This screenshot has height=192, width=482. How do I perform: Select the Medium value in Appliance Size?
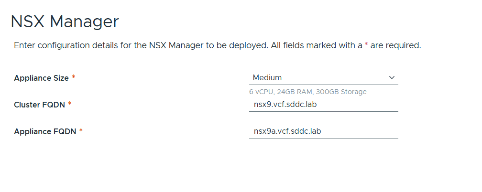click(267, 77)
